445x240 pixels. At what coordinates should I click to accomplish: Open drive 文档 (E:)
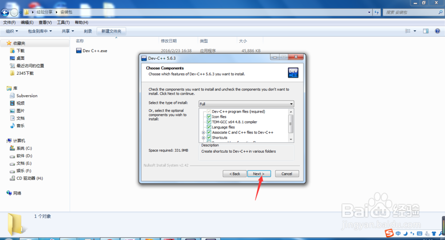click(24, 163)
